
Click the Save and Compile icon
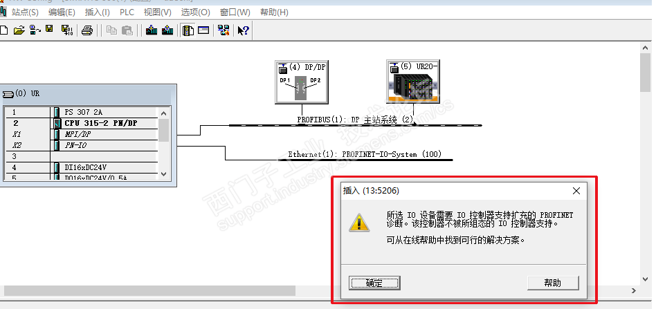[67, 30]
